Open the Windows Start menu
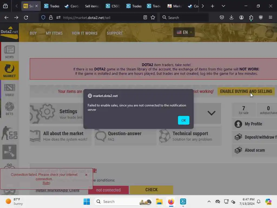 pyautogui.click(x=87, y=201)
